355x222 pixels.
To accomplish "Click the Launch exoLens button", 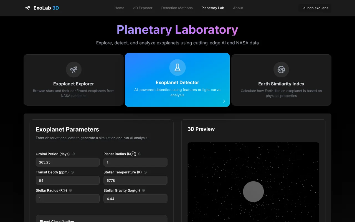I will pyautogui.click(x=315, y=8).
